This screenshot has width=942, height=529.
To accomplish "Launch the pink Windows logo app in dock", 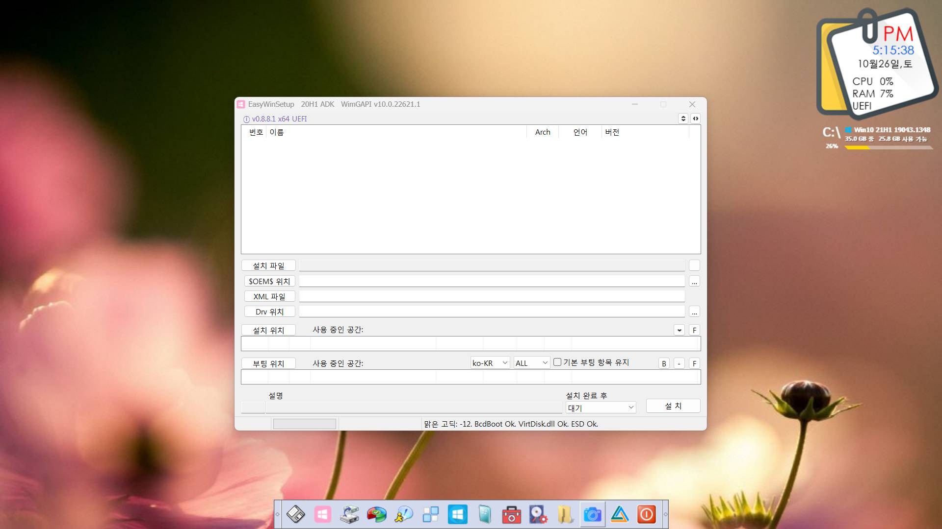I will [322, 514].
